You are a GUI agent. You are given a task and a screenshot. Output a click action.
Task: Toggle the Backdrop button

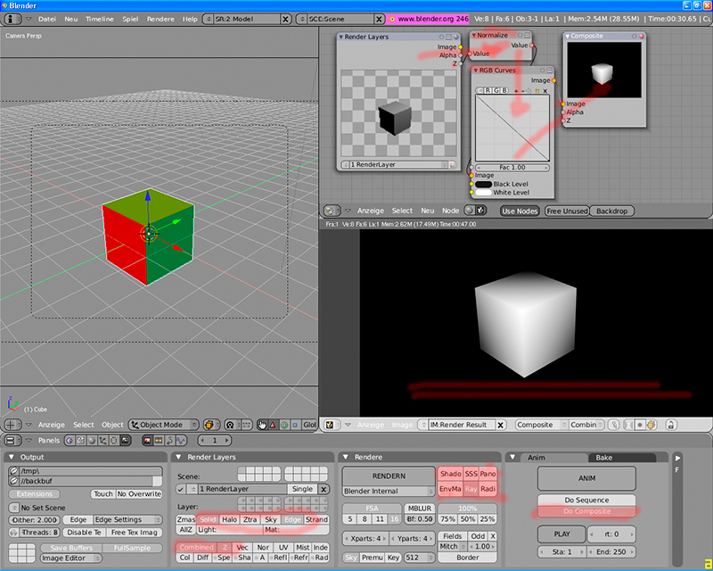[611, 211]
